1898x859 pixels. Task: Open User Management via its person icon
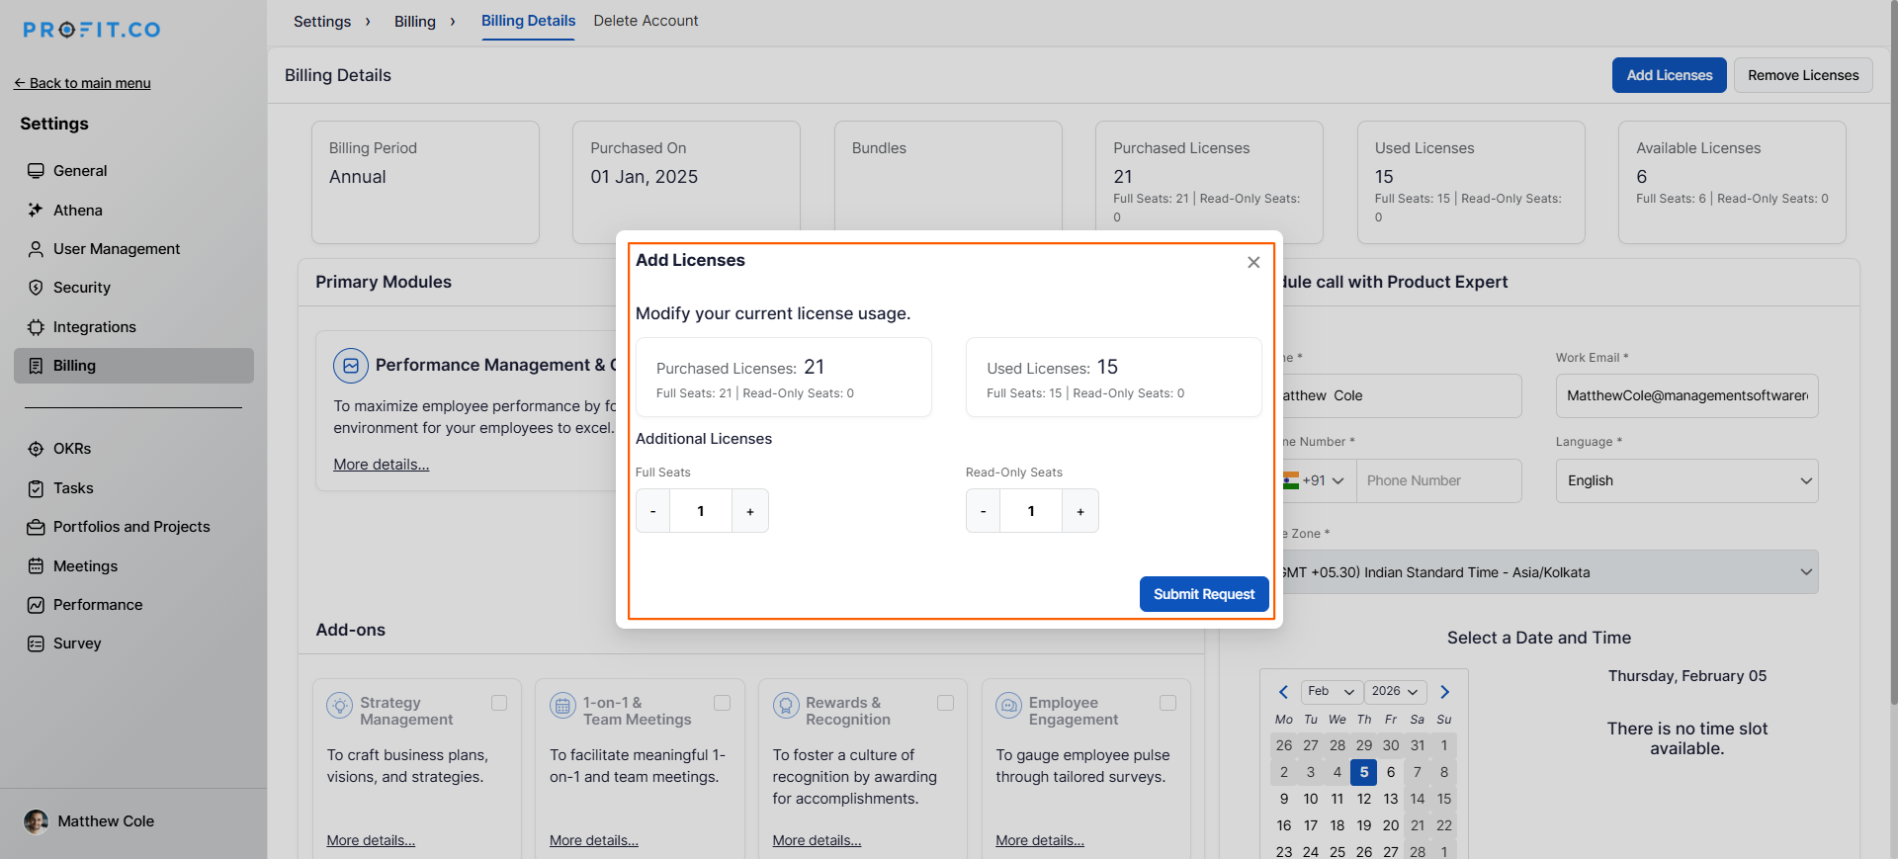[36, 249]
